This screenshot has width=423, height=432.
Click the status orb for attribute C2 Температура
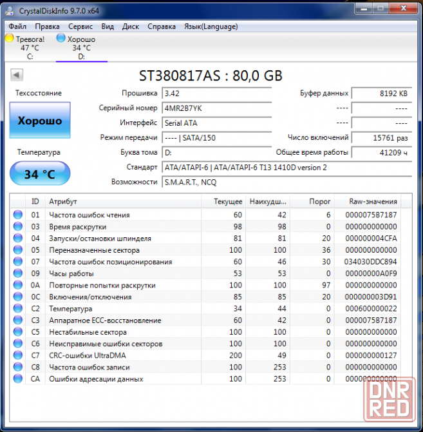click(x=18, y=309)
